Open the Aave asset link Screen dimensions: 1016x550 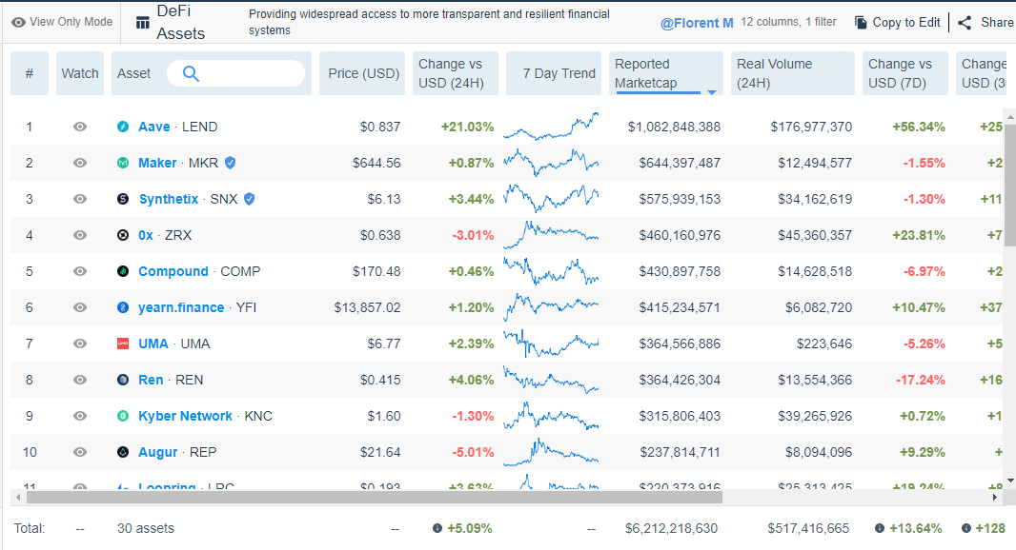pyautogui.click(x=154, y=127)
